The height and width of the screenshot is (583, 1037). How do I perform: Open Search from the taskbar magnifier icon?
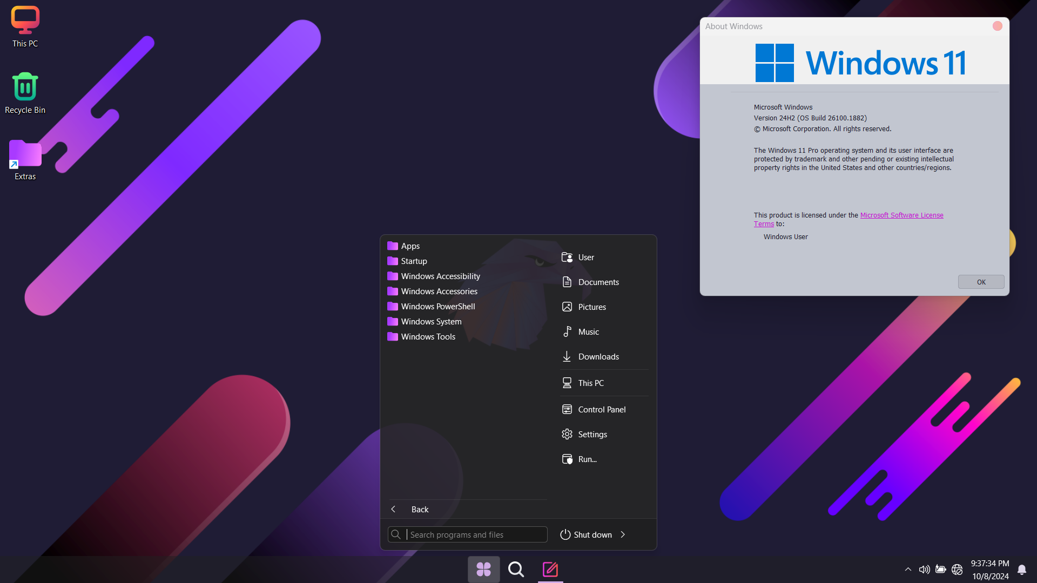(516, 569)
